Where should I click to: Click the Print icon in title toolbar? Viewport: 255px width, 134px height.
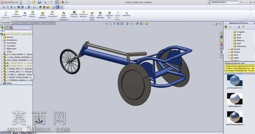point(45,2)
